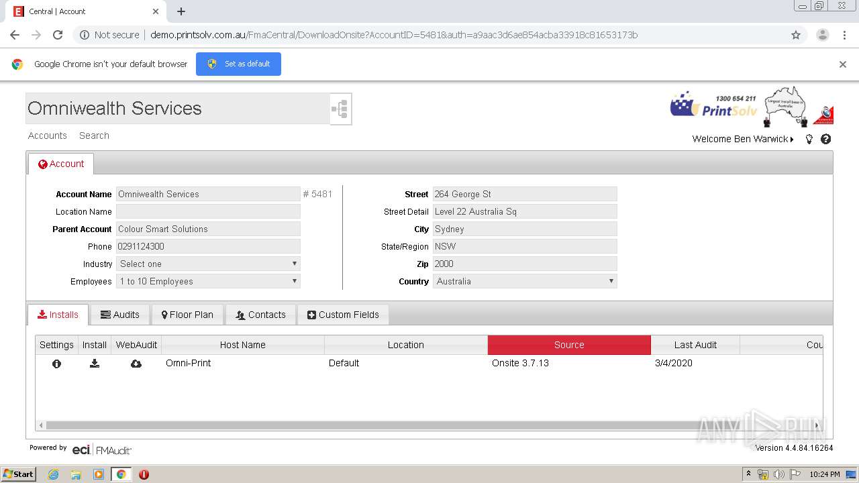Click the City field
The width and height of the screenshot is (859, 483).
[x=525, y=229]
